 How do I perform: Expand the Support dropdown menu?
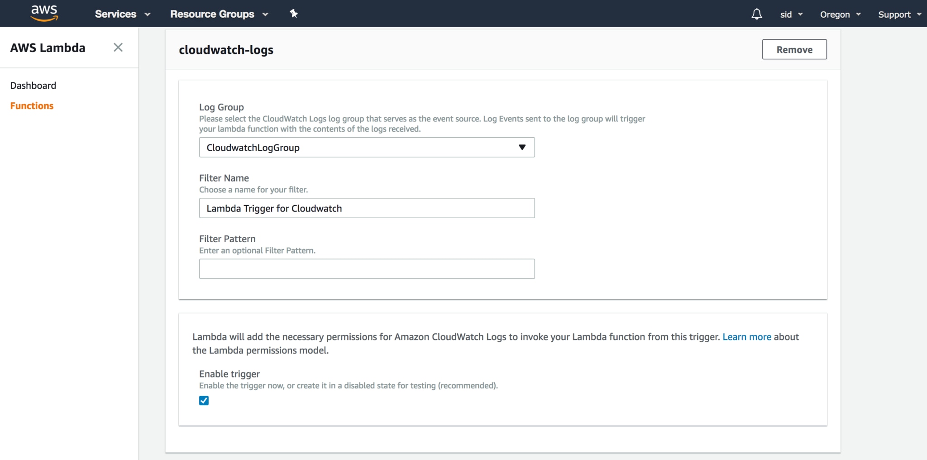899,14
